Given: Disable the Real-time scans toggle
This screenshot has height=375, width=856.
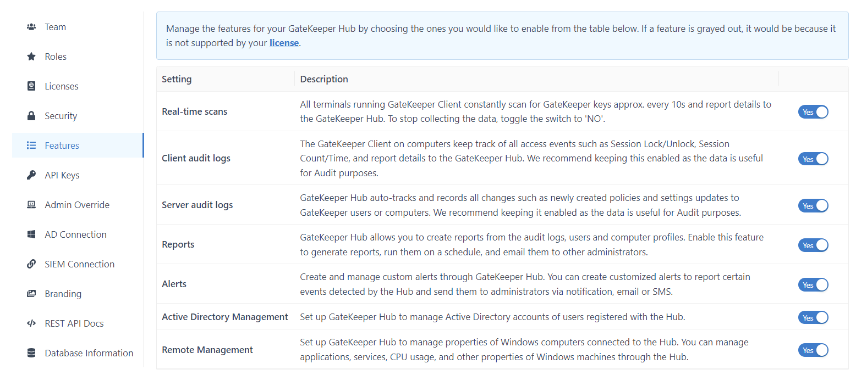Looking at the screenshot, I should tap(813, 112).
